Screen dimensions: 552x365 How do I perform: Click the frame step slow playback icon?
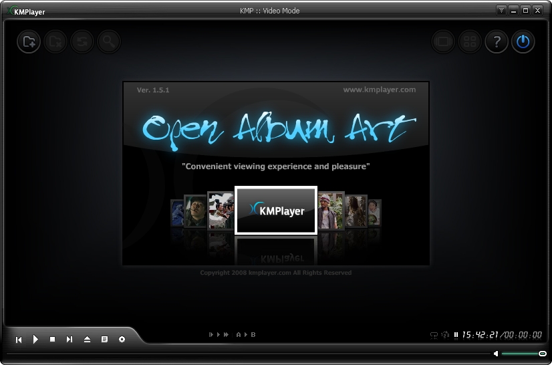tap(211, 335)
